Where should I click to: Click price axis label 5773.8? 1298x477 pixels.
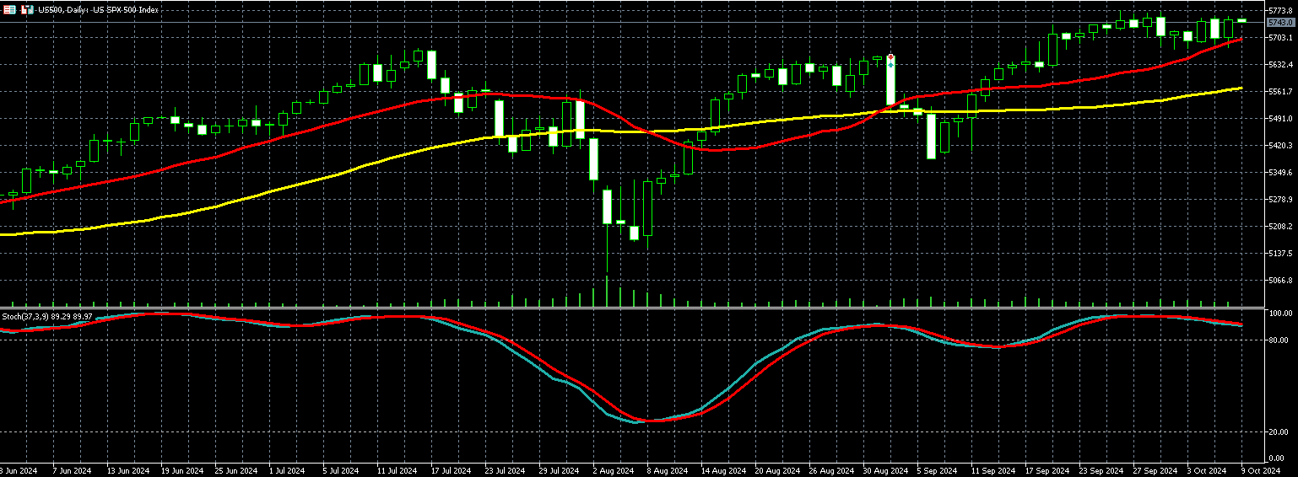click(1281, 11)
